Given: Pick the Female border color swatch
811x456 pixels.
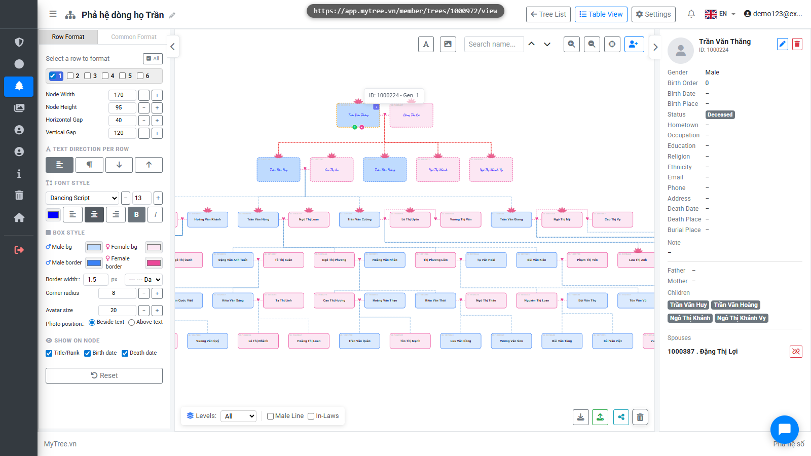Looking at the screenshot, I should pos(154,262).
